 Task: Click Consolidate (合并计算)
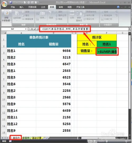coord(89,15)
